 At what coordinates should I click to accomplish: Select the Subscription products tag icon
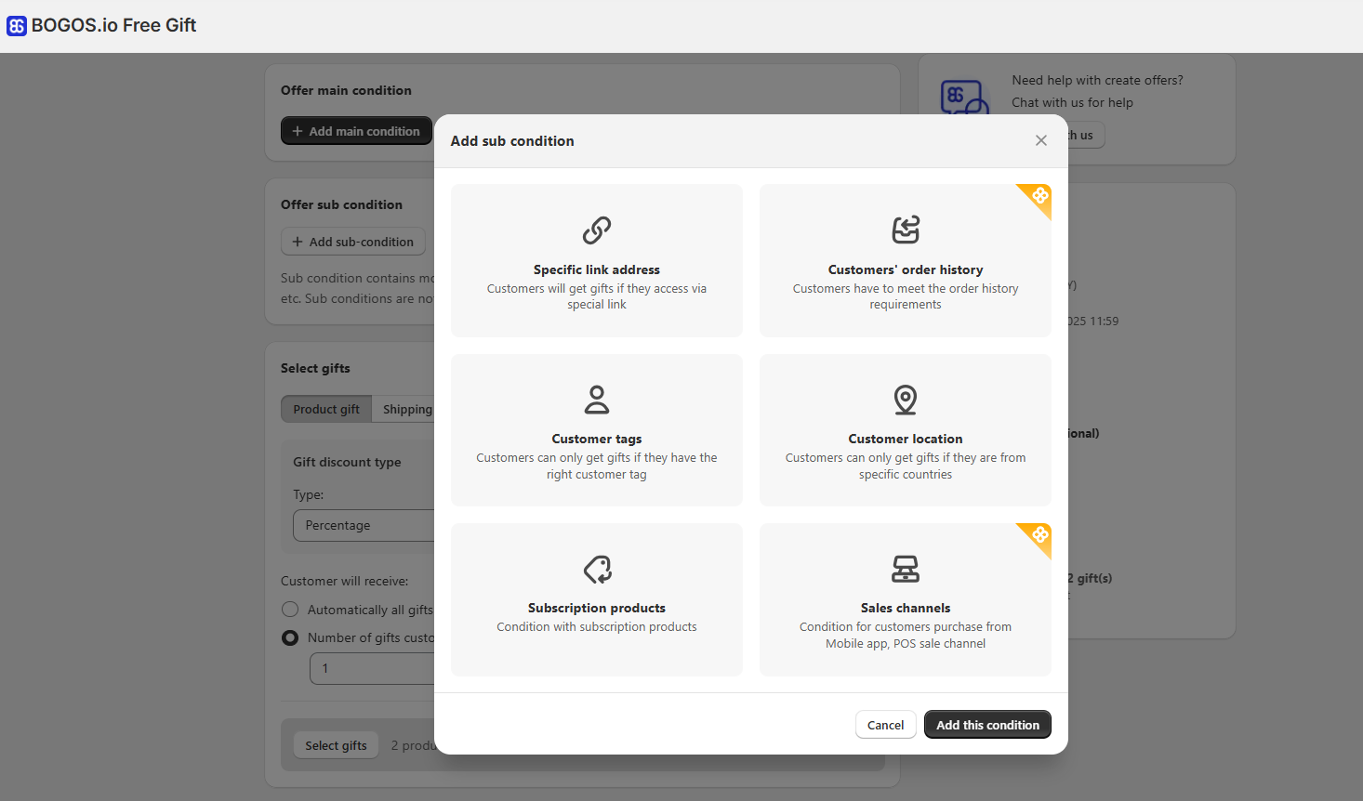[597, 569]
